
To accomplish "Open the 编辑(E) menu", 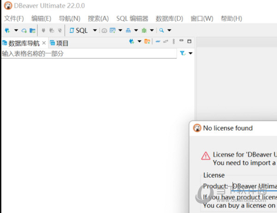I will pos(42,19).
